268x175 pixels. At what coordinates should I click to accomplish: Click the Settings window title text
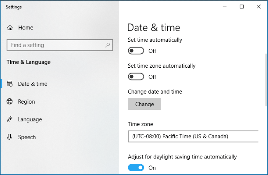click(14, 7)
